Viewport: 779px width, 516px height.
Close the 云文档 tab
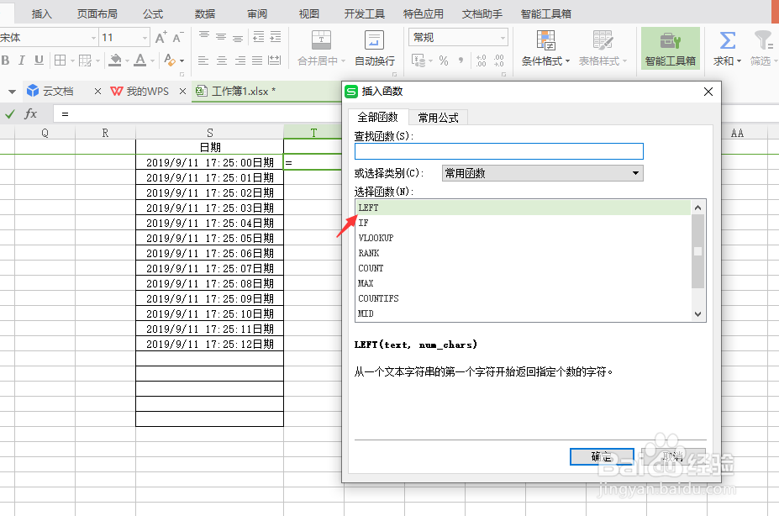point(97,92)
